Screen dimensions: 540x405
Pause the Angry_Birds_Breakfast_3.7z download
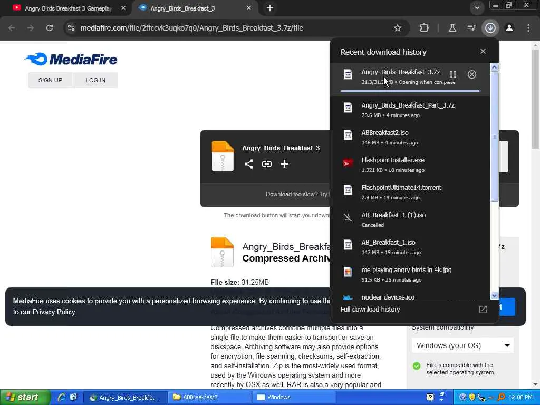453,74
